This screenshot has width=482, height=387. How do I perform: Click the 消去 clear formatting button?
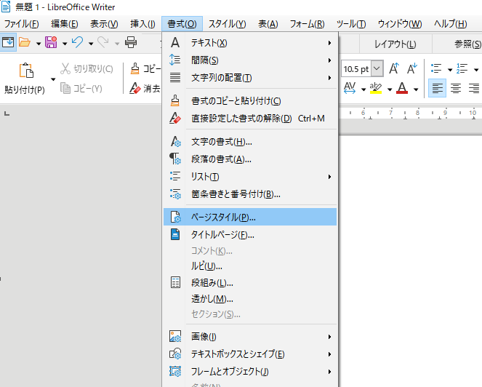(x=145, y=89)
